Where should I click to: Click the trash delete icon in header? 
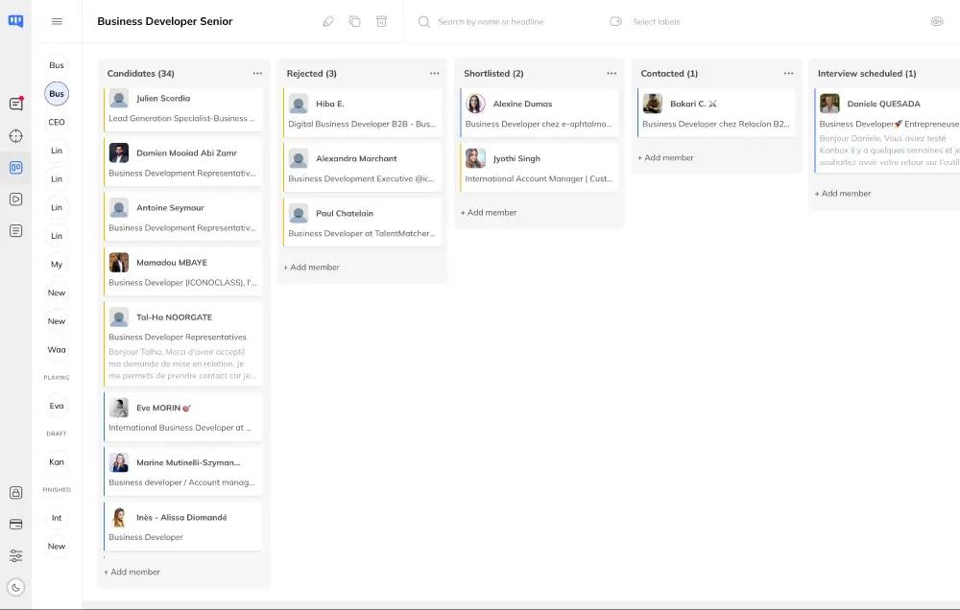click(x=381, y=21)
